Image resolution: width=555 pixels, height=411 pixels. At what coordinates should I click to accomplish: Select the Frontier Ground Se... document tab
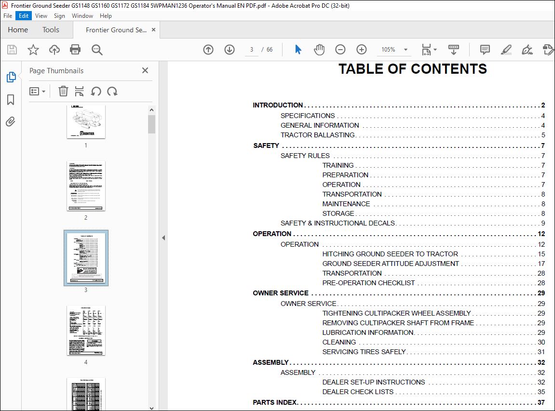[116, 30]
